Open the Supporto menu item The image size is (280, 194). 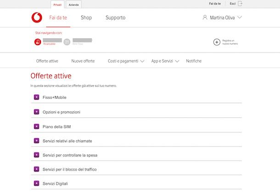tap(115, 17)
